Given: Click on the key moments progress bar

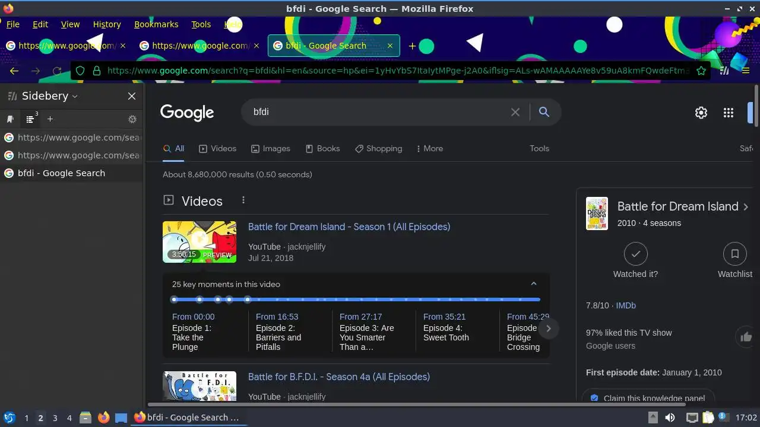Looking at the screenshot, I should pyautogui.click(x=356, y=299).
